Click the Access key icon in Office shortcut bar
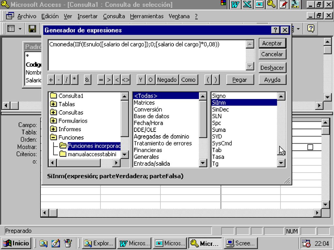 (x=271, y=5)
